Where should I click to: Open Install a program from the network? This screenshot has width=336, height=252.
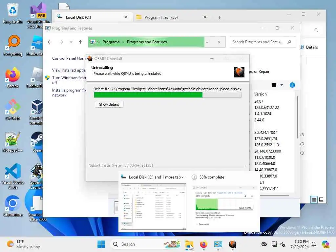(69, 93)
